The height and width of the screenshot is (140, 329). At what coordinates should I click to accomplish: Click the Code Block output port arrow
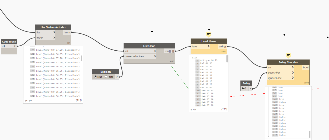[x=15, y=46]
